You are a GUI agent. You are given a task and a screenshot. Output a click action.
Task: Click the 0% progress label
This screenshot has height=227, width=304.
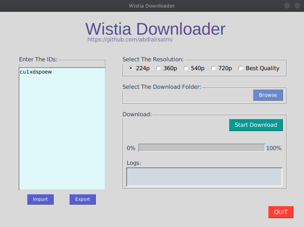point(131,148)
